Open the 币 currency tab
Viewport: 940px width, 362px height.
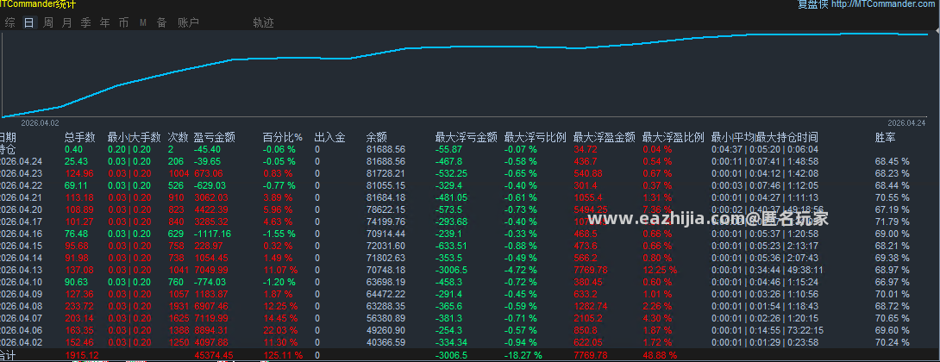[123, 22]
